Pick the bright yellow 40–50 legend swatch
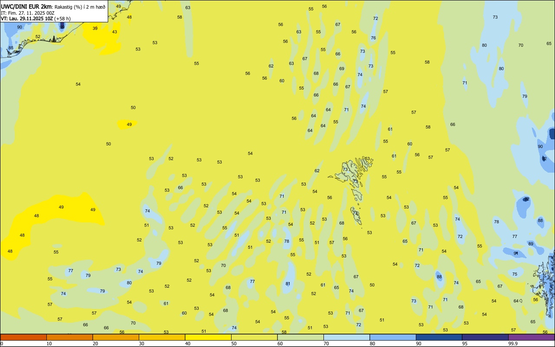This screenshot has height=347, width=555. coord(208,337)
